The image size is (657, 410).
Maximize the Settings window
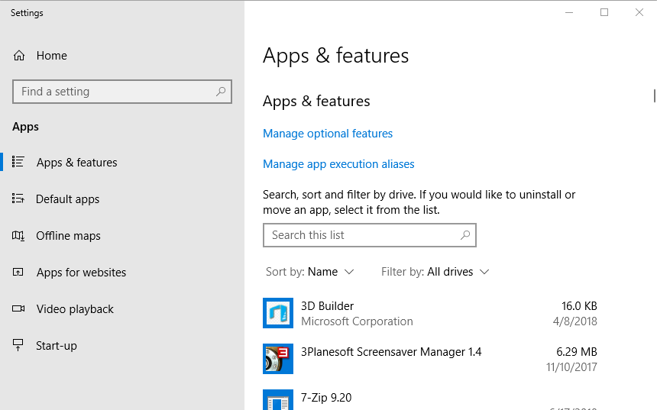[x=604, y=12]
